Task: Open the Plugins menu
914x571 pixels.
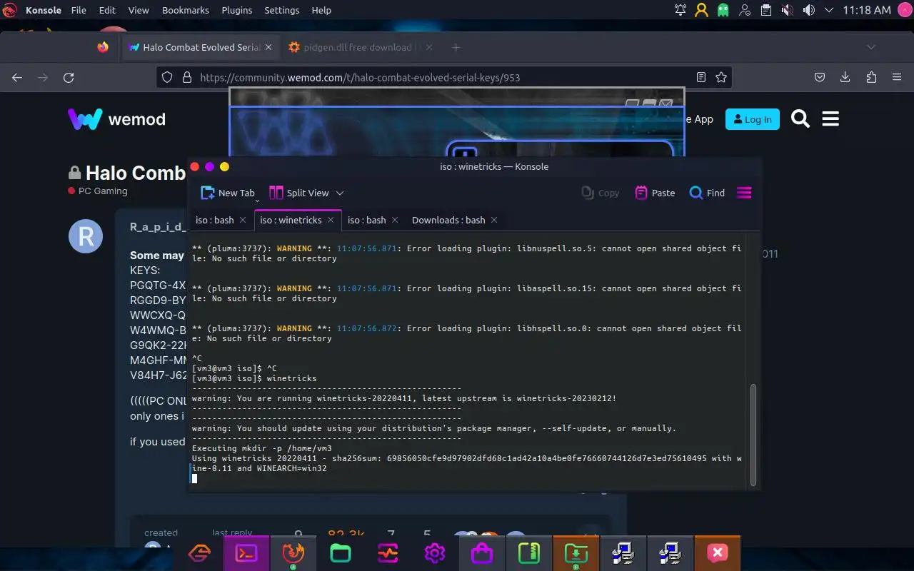Action: click(x=236, y=10)
